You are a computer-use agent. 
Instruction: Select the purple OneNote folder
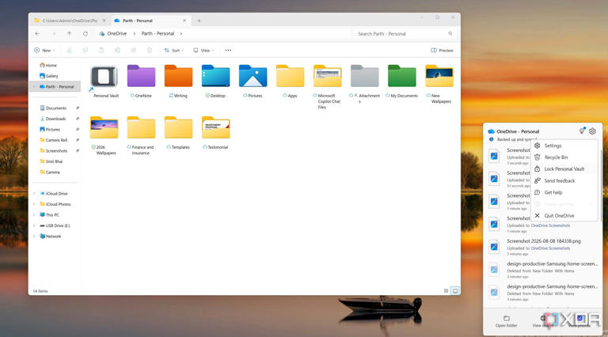click(x=141, y=81)
